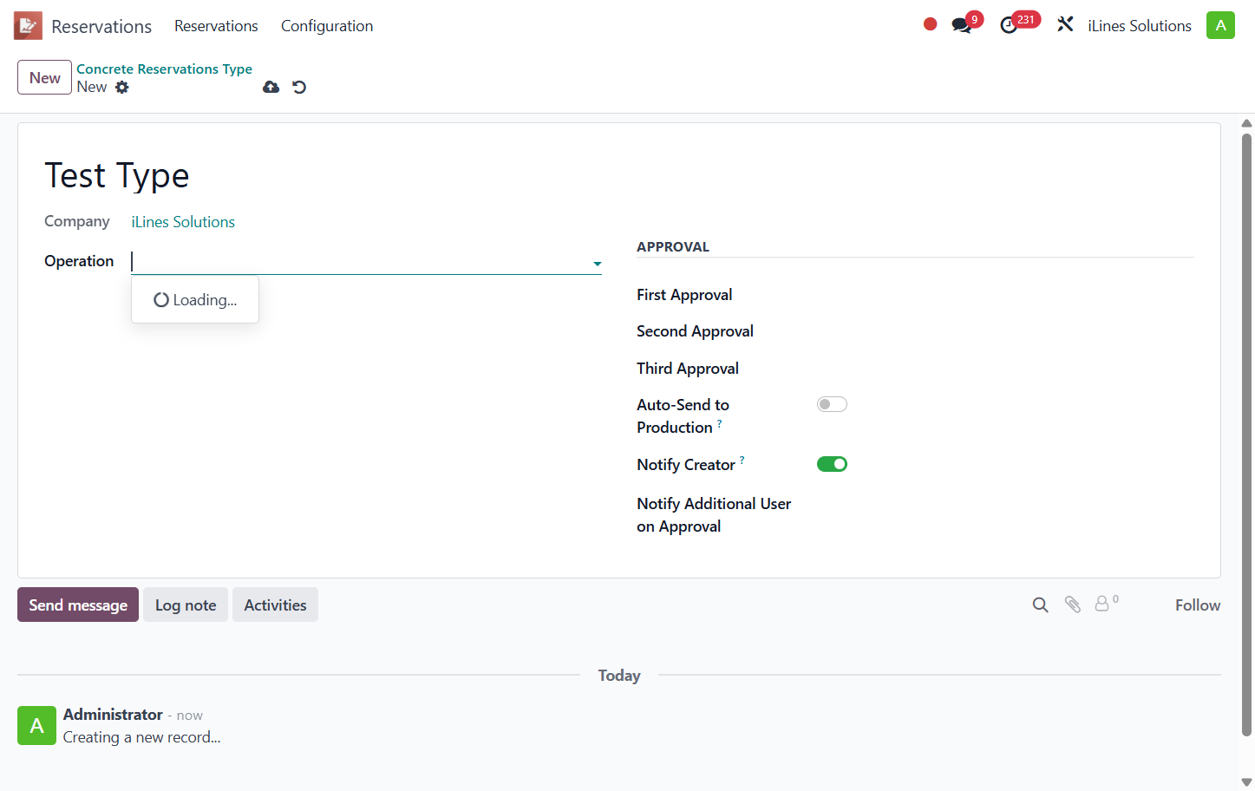Disable the Notify Creator toggle
This screenshot has width=1255, height=791.
coord(832,464)
